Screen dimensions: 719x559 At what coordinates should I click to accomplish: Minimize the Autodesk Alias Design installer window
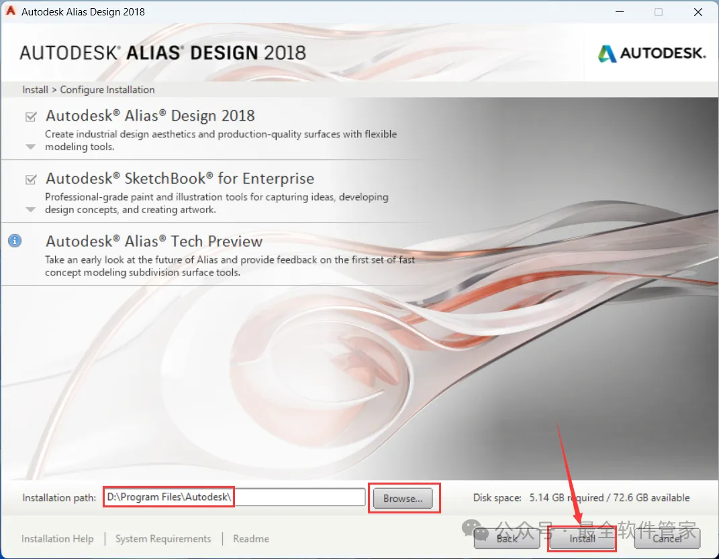click(620, 12)
